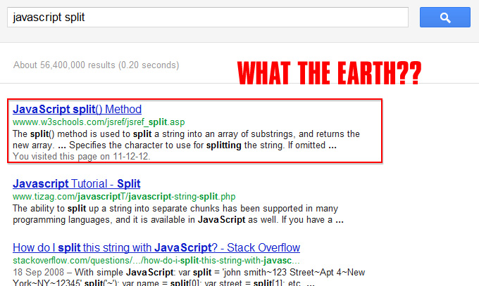
Task: Click the w3schools jsref_split.asp URL
Action: pyautogui.click(x=99, y=122)
